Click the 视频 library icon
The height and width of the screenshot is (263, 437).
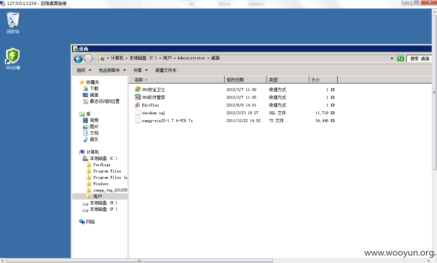coord(85,120)
